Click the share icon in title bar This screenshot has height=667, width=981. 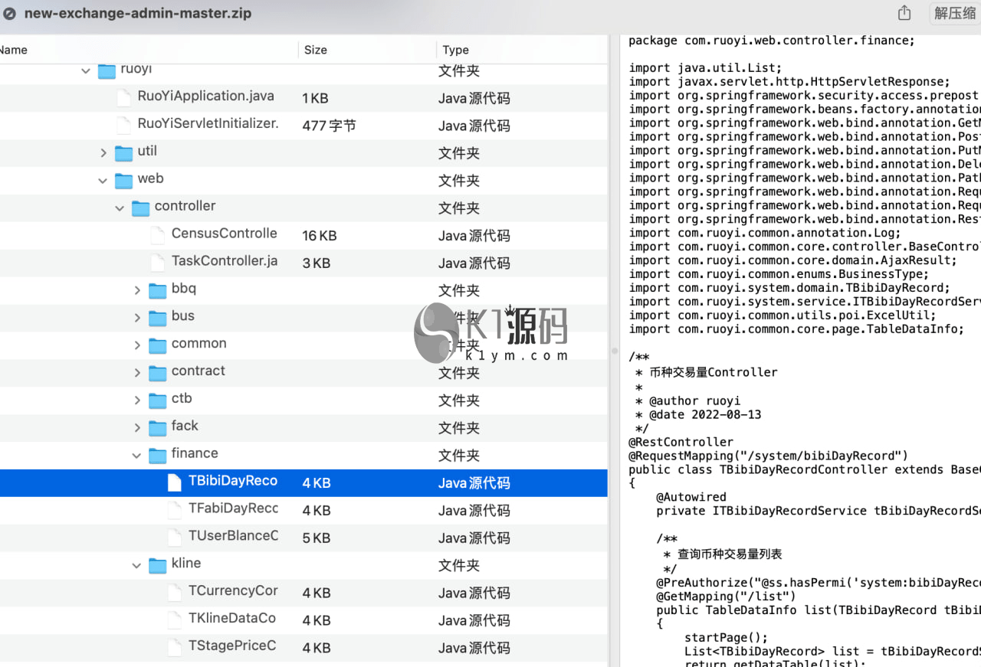(x=904, y=13)
